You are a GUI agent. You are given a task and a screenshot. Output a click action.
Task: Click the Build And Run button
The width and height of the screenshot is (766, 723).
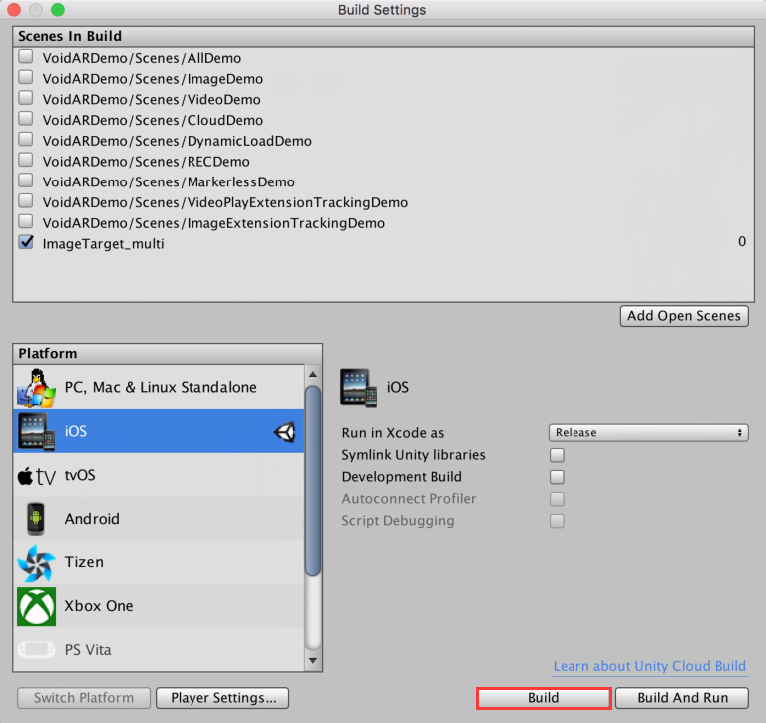(682, 698)
